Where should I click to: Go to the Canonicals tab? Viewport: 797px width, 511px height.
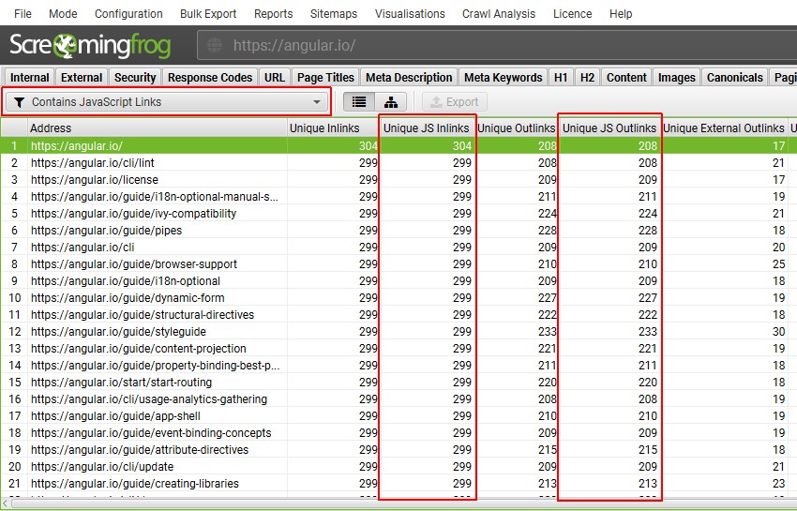734,78
